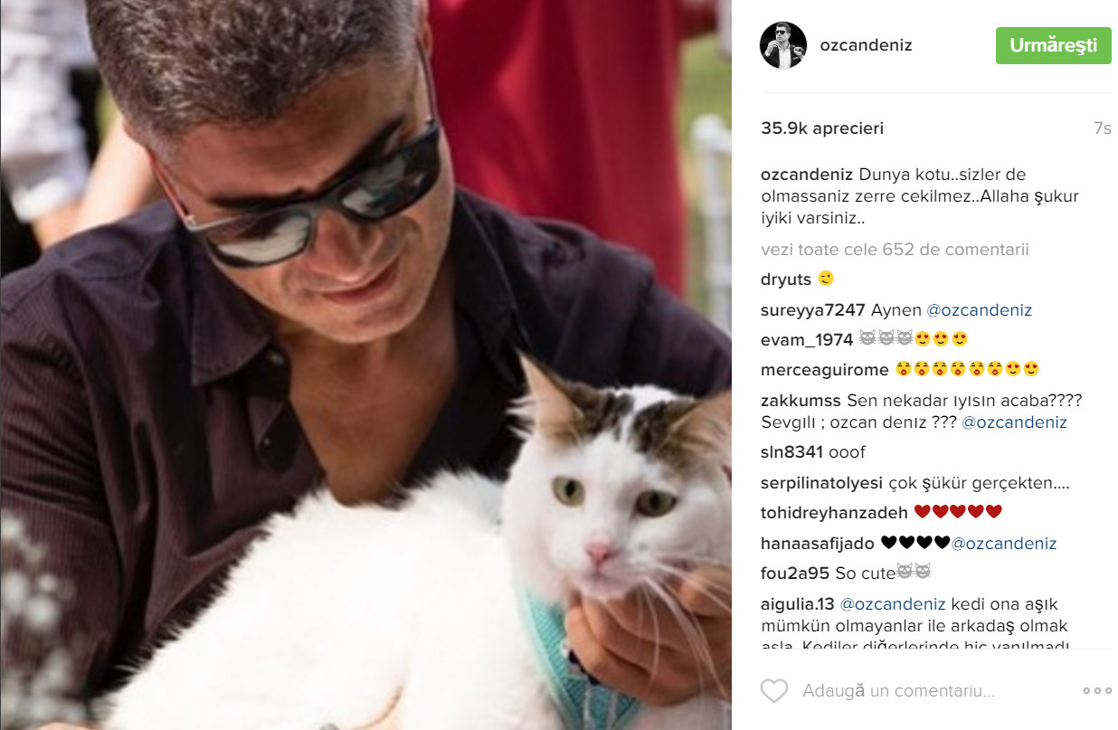Image resolution: width=1118 pixels, height=730 pixels.
Task: Click @ozcandeniz mention in hanaasafijado comment
Action: (x=1004, y=544)
